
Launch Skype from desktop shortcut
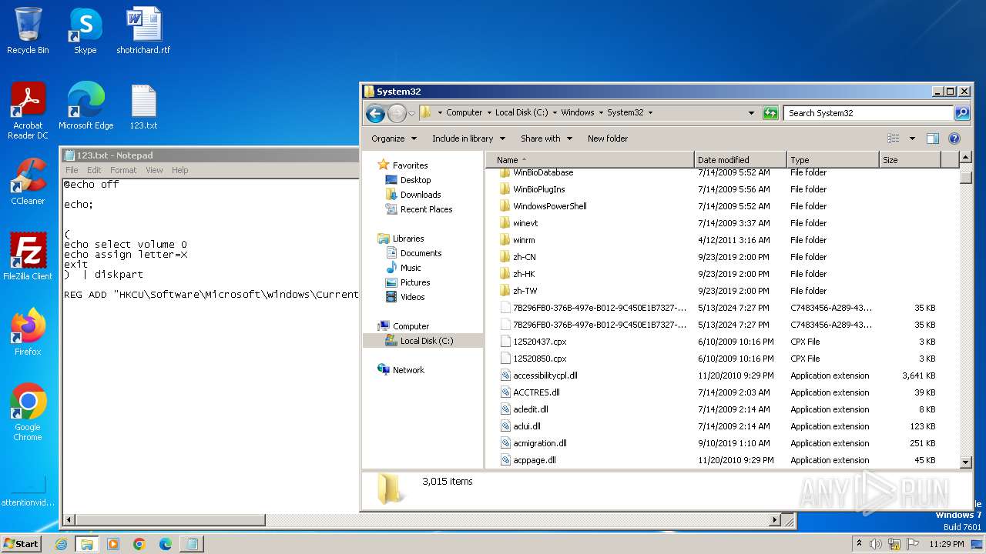[86, 31]
